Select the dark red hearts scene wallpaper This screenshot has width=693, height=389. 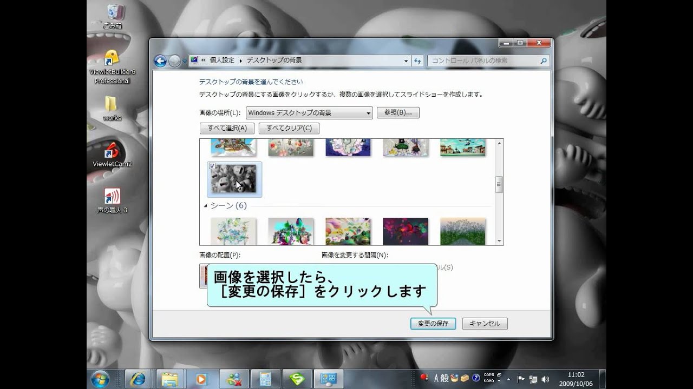click(406, 231)
